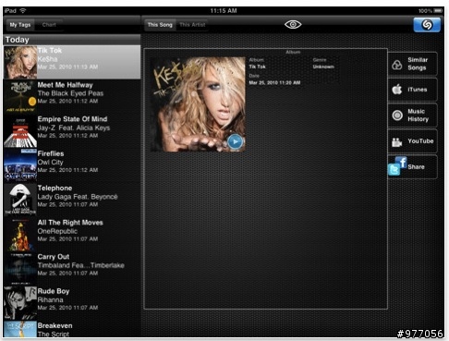Viewport: 449px width, 341px height.
Task: Tap Carry Out album thumbnail
Action: tap(20, 269)
